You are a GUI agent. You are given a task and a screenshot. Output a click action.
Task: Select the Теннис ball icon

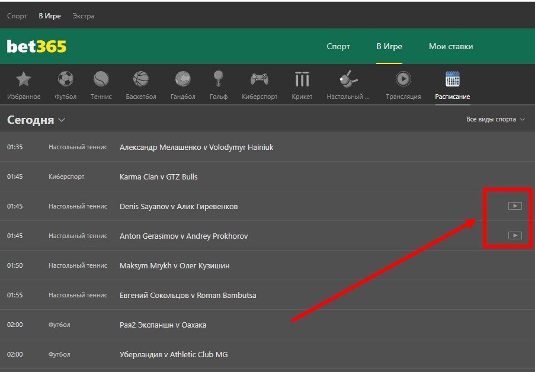(101, 79)
